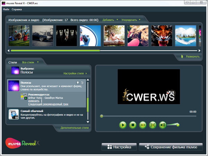
Task: Open the Файл menu
Action: point(6,9)
